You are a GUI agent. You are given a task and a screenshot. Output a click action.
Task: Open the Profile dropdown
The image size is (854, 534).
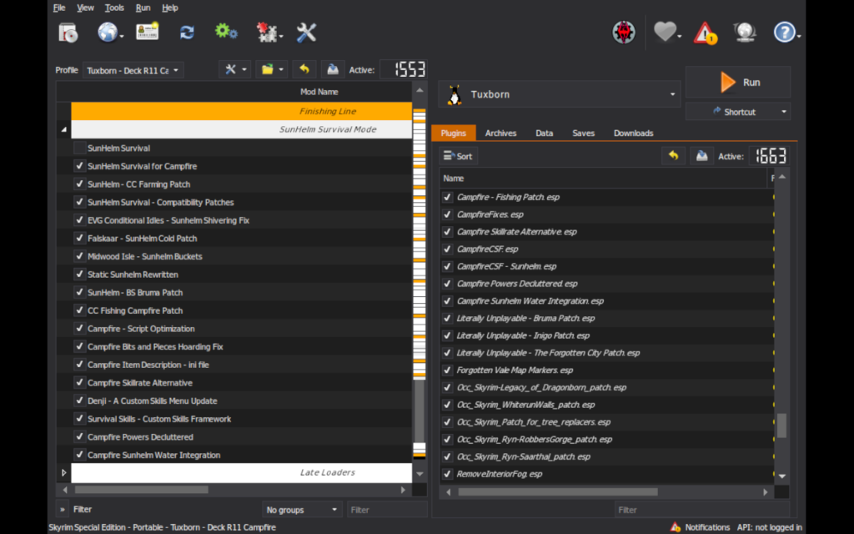click(x=133, y=71)
